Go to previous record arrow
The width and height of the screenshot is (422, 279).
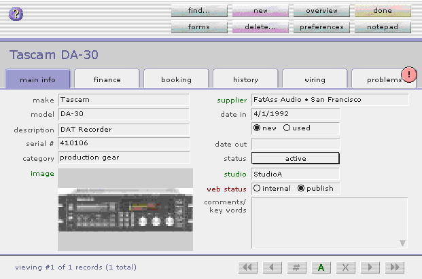click(x=272, y=267)
